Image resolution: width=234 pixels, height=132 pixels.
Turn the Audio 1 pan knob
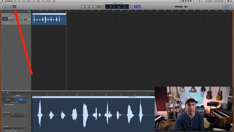coord(29,19)
